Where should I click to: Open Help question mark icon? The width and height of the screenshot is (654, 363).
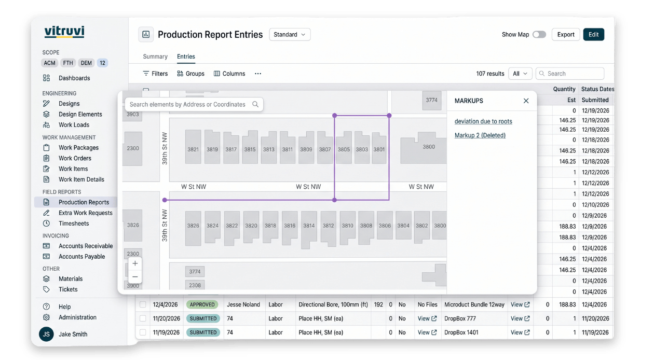pos(47,307)
